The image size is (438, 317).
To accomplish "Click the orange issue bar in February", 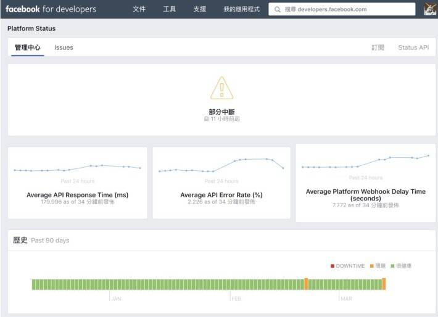I will click(306, 284).
